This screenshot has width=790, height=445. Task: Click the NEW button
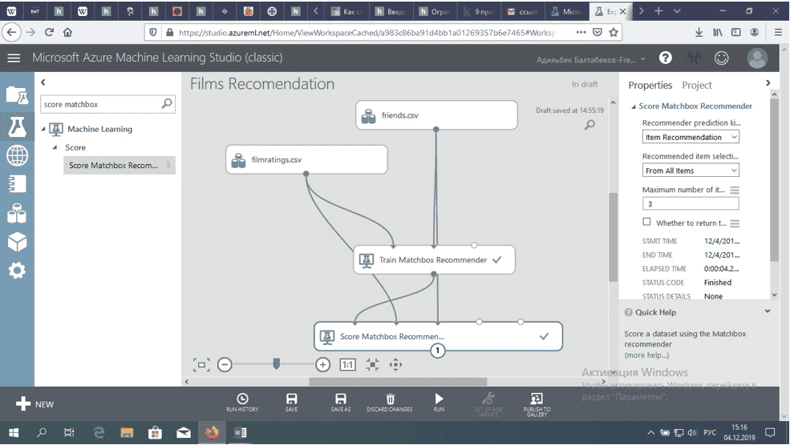coord(34,403)
